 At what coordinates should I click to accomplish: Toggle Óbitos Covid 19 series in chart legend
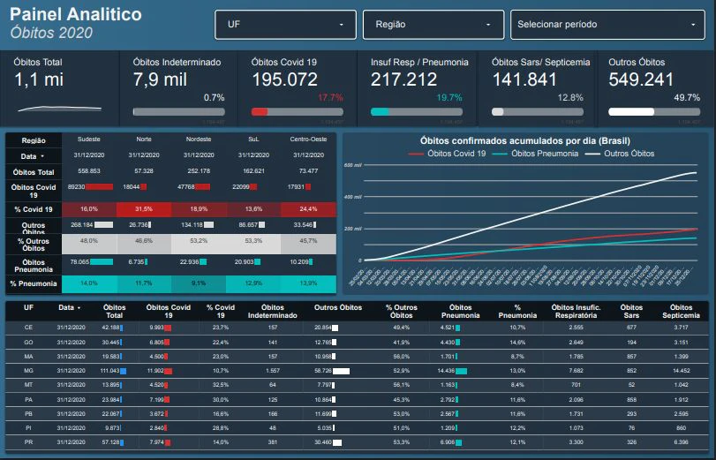[x=448, y=154]
